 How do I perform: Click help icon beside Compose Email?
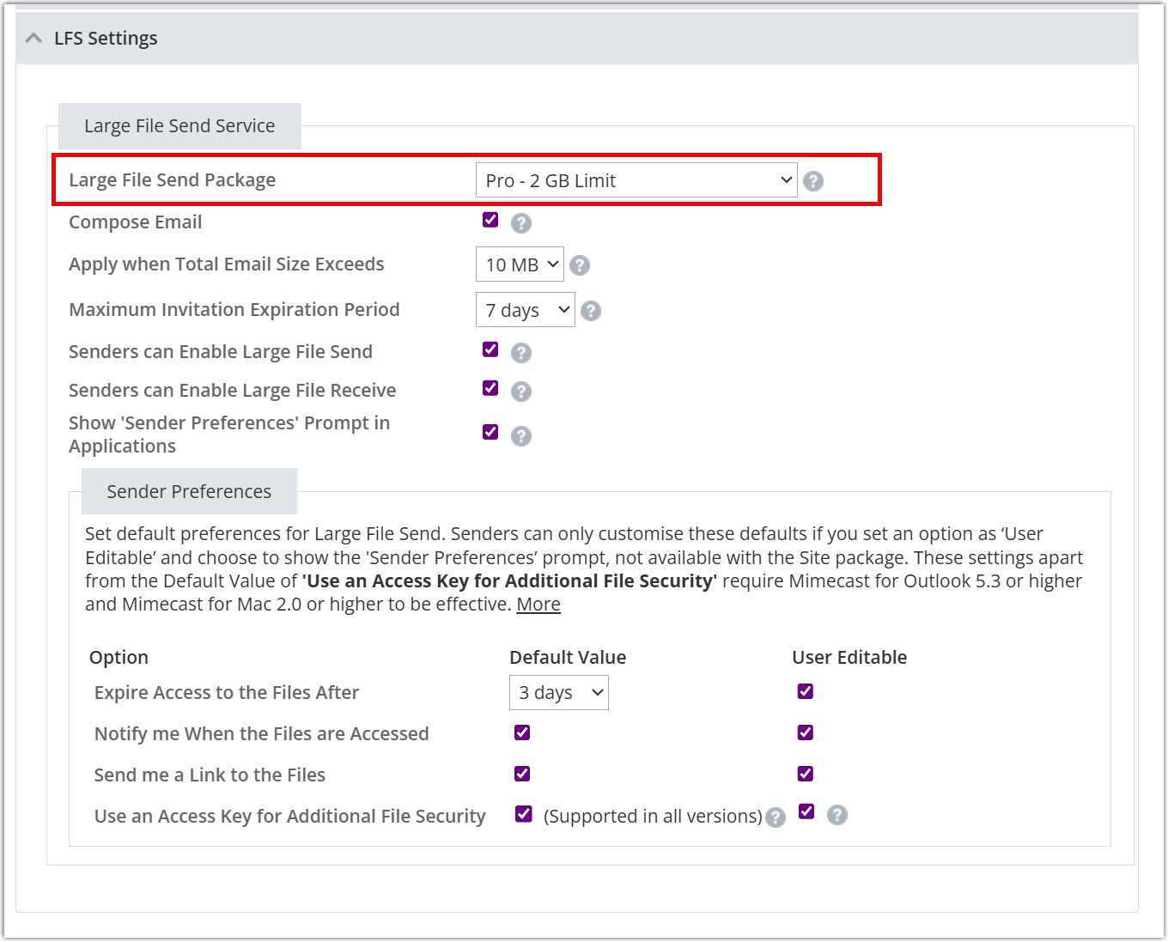(521, 222)
